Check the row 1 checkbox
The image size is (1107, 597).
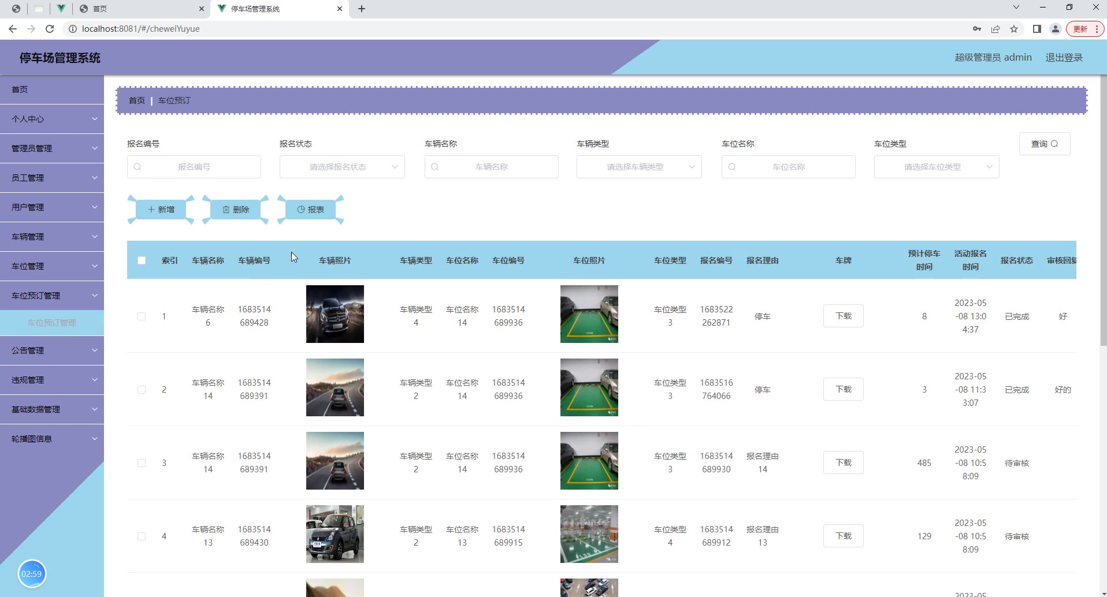coord(142,316)
